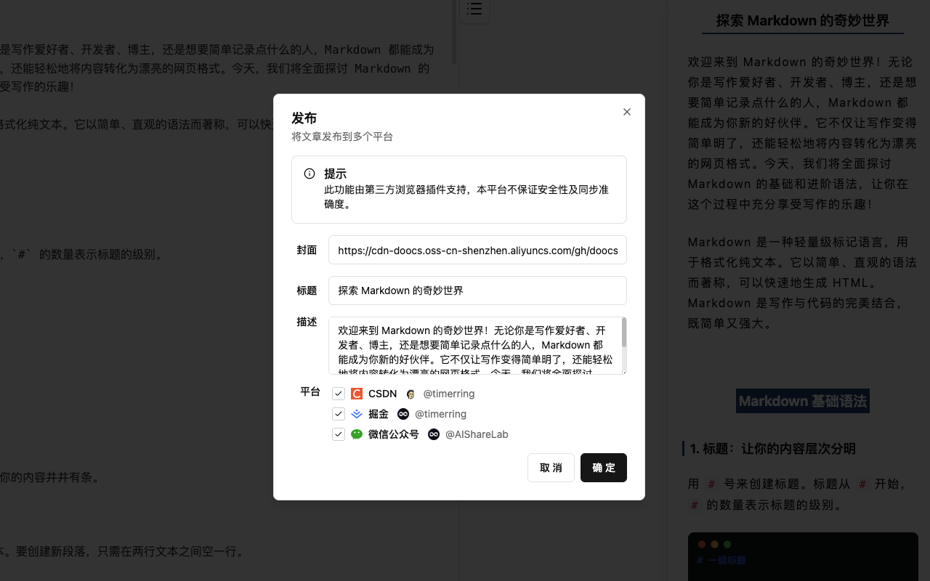This screenshot has height=581, width=930.
Task: Toggle the 微信公众号 checkbox off
Action: click(x=339, y=434)
